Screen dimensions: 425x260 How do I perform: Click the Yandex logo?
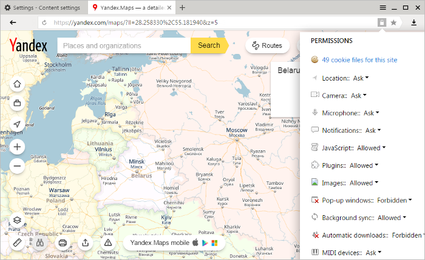[x=28, y=45]
